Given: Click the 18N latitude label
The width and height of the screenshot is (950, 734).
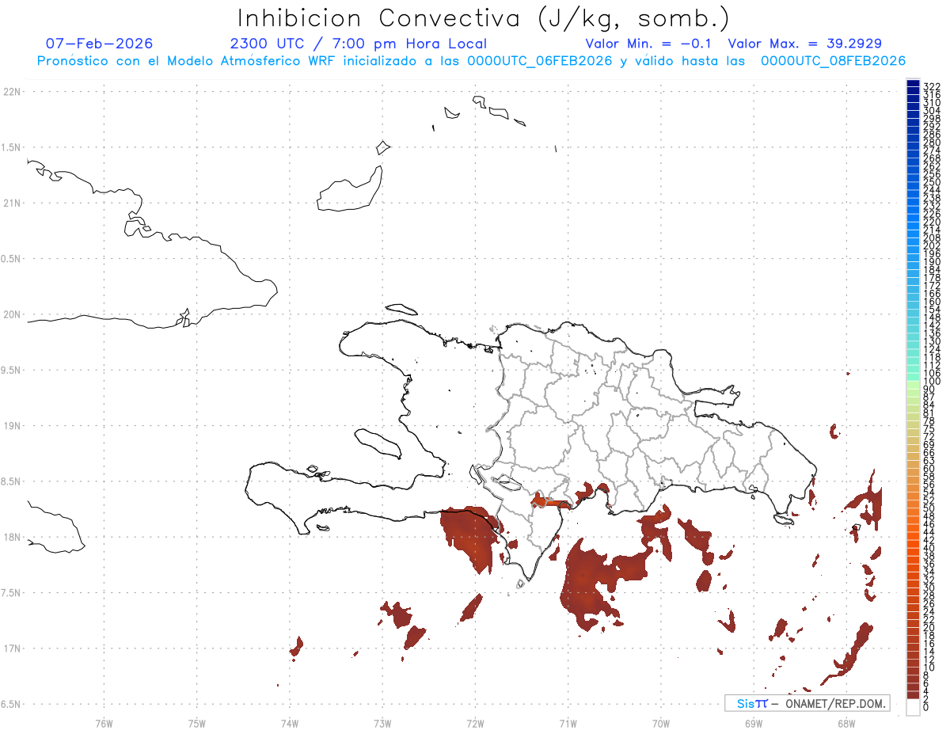Looking at the screenshot, I should (12, 537).
